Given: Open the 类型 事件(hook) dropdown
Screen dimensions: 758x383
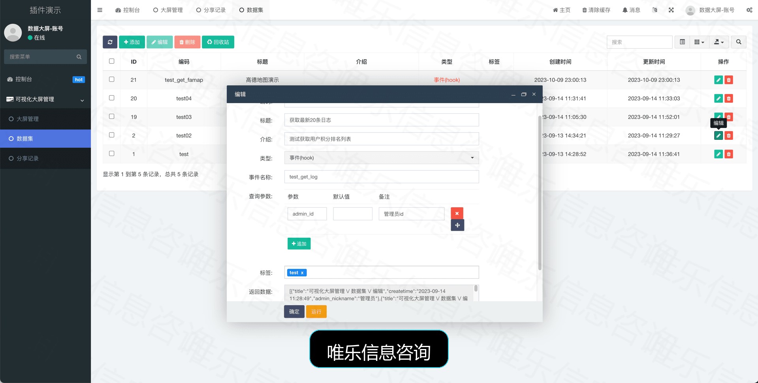Looking at the screenshot, I should click(382, 158).
